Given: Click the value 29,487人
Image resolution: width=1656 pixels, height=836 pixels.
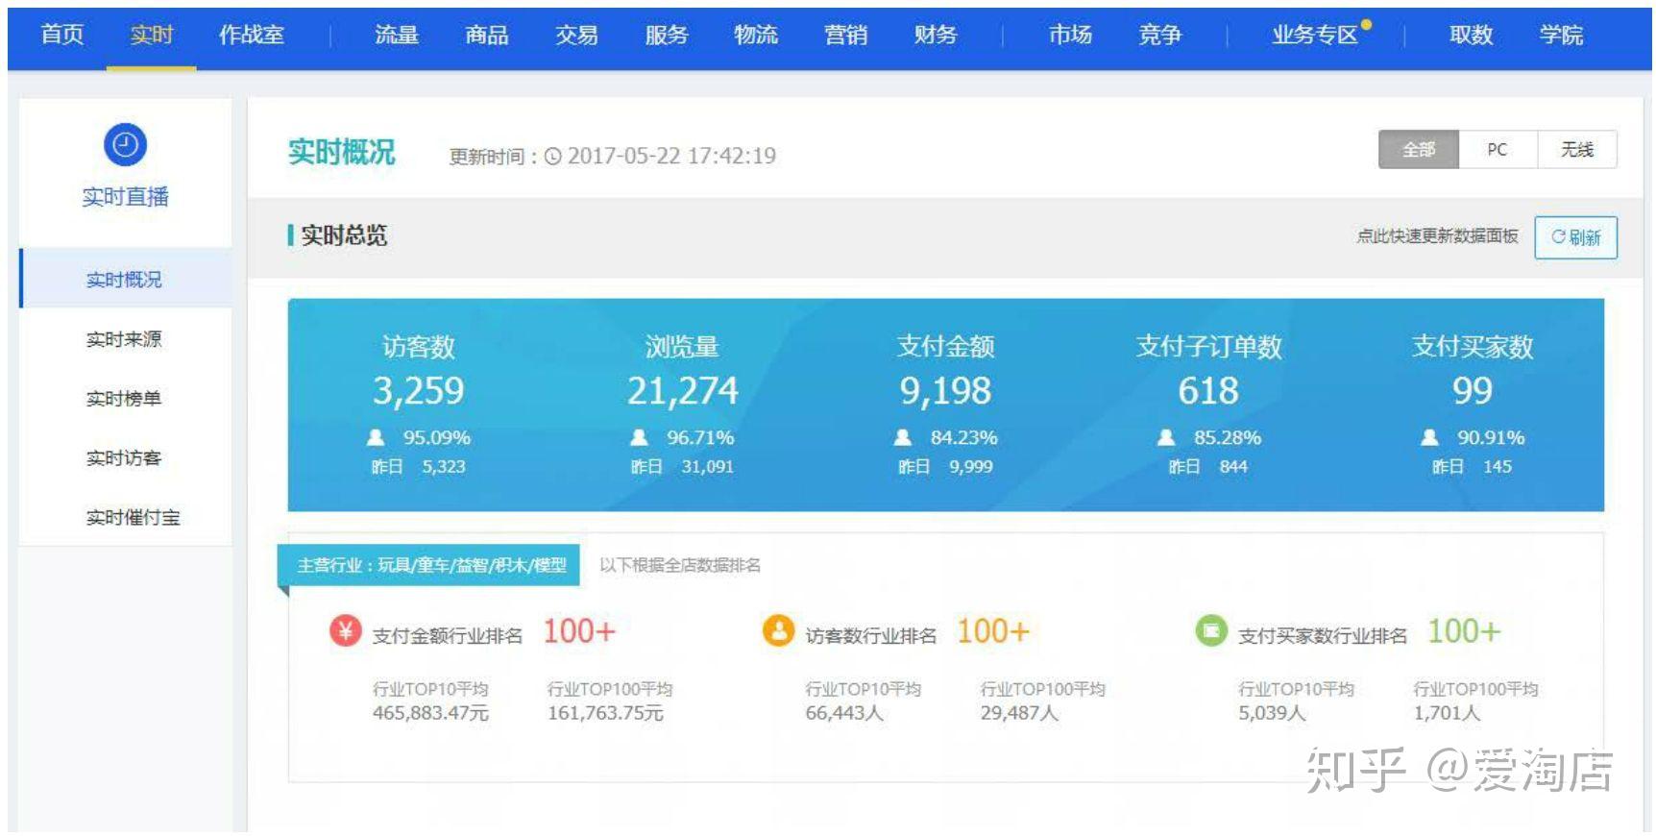Looking at the screenshot, I should click(x=1019, y=713).
